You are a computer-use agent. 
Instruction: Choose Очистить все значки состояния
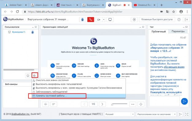(79, 80)
